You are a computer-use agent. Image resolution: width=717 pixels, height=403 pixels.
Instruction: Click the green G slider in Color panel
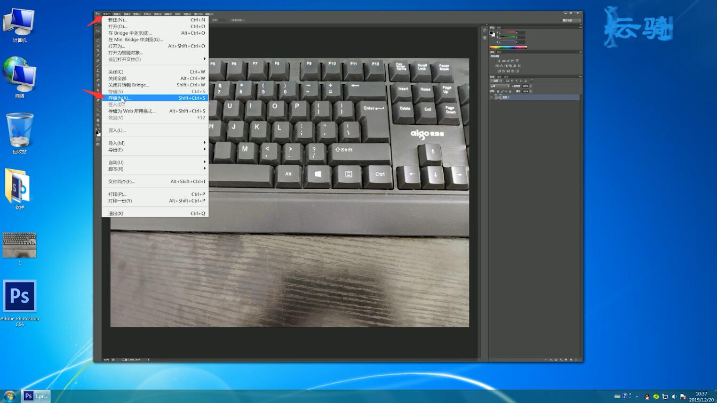pos(508,37)
